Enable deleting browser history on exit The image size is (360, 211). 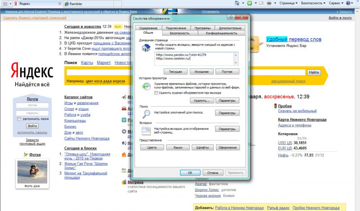point(156,93)
